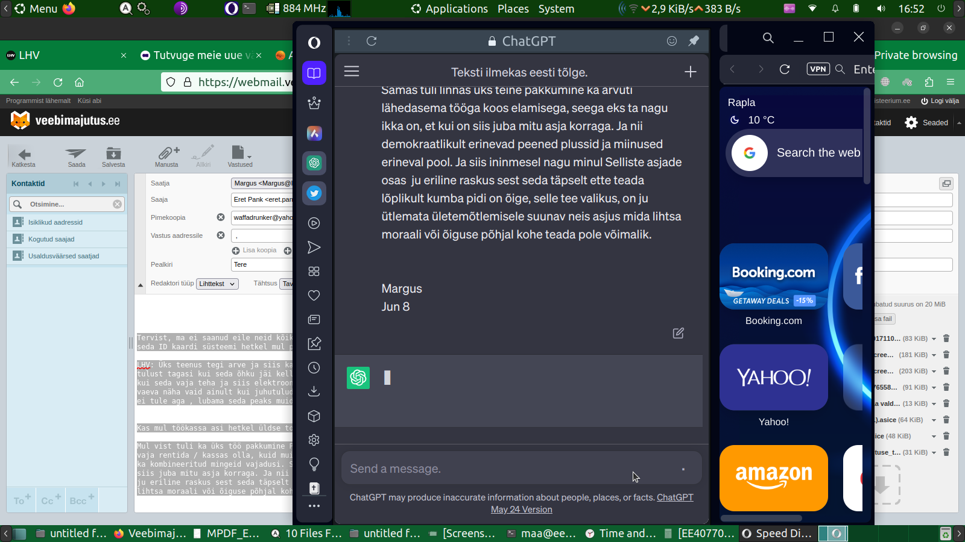Click Katkesta (cancel) in webmail toolbar
965x542 pixels.
[x=24, y=157]
